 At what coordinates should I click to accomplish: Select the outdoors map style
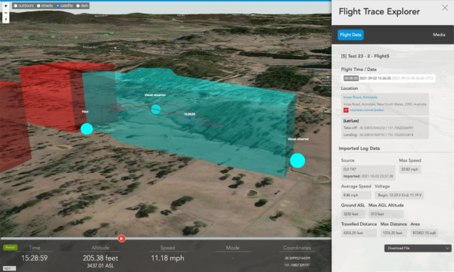point(23,6)
